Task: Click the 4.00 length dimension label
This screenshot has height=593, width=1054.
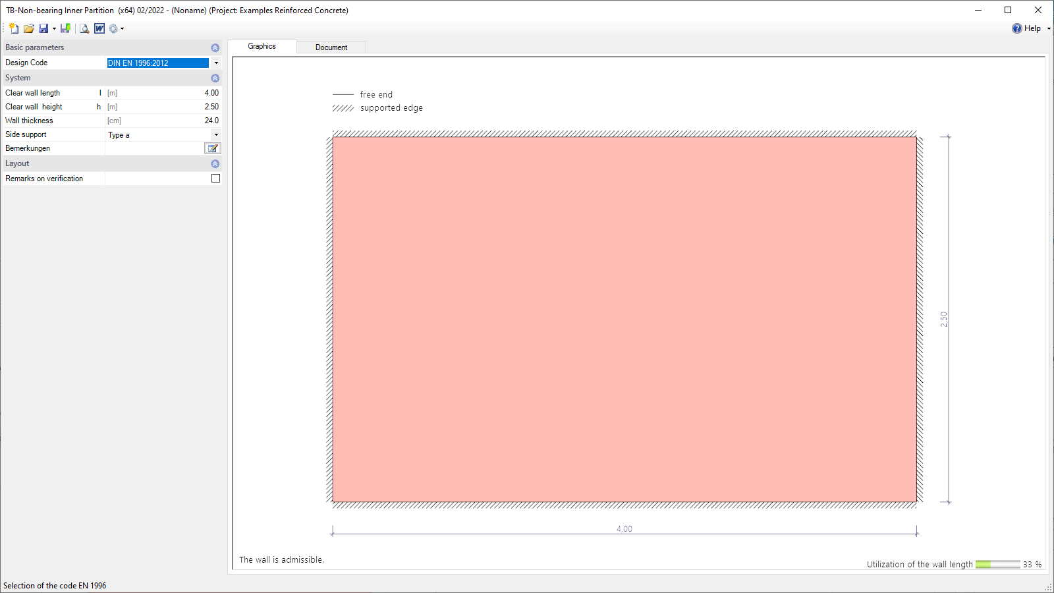Action: tap(624, 528)
